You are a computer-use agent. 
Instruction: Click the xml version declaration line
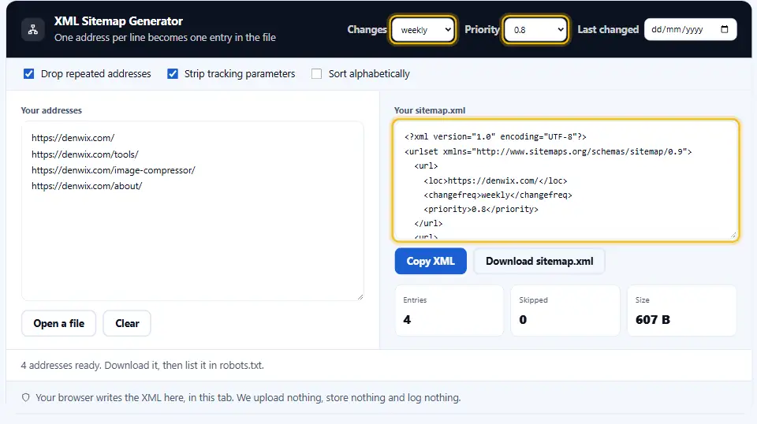(495, 136)
